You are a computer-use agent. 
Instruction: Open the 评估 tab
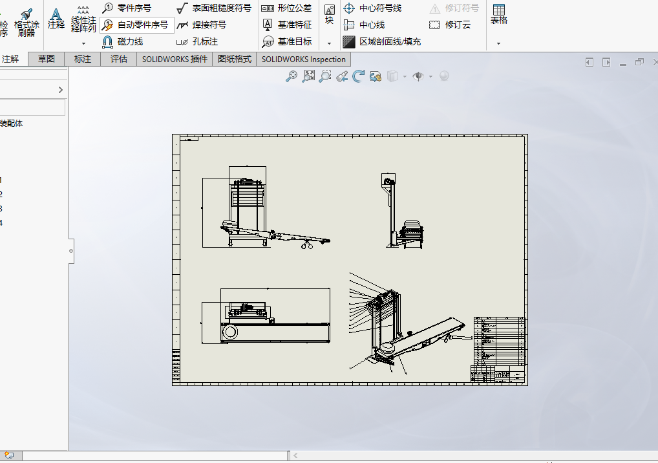point(119,59)
